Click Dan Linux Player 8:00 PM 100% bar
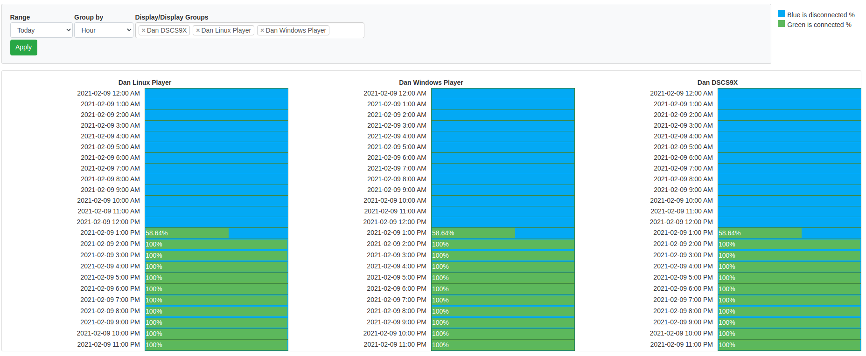This screenshot has width=866, height=356. click(x=216, y=311)
